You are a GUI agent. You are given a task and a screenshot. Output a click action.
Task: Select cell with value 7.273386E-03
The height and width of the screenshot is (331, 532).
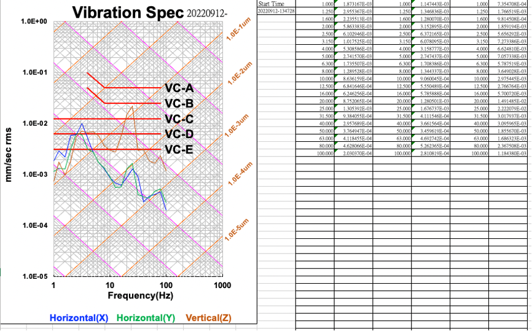coord(508,41)
